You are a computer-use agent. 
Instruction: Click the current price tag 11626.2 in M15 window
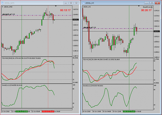click(x=76, y=19)
